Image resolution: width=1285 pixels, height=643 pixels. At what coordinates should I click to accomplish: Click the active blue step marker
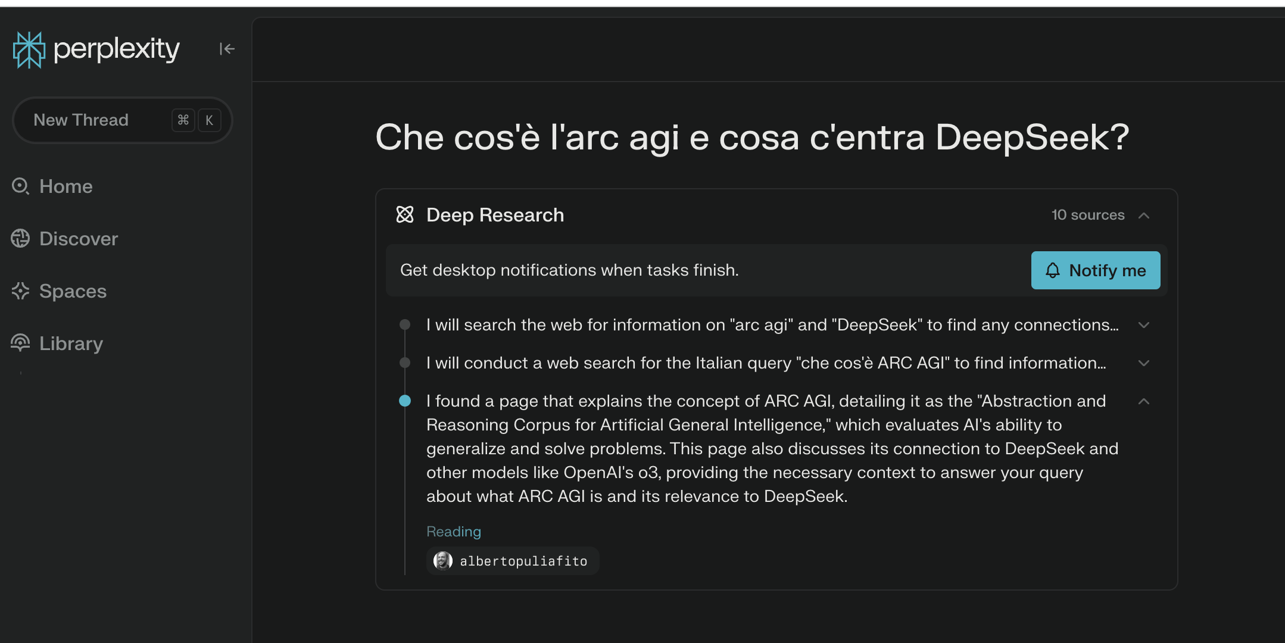[405, 401]
